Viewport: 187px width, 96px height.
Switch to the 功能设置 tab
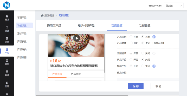pos(145,26)
